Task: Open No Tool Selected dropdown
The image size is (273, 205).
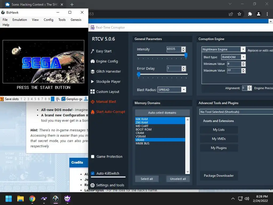Action: 236,112
